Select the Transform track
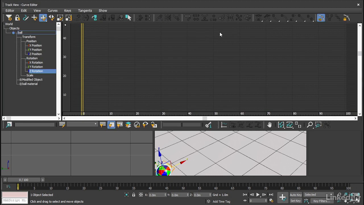The width and height of the screenshot is (364, 205). click(29, 37)
